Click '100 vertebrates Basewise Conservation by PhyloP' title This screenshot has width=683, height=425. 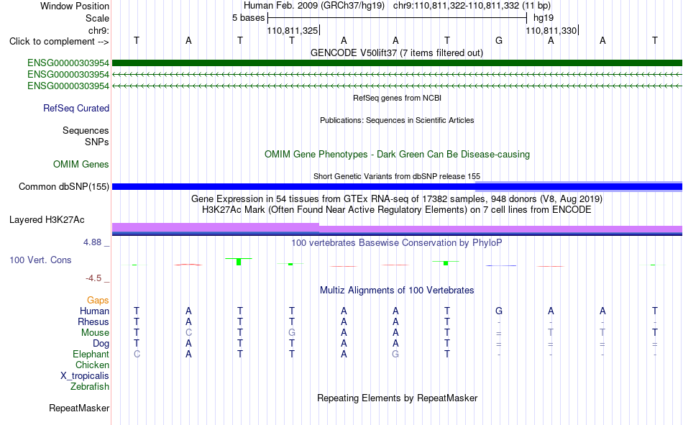coord(397,243)
